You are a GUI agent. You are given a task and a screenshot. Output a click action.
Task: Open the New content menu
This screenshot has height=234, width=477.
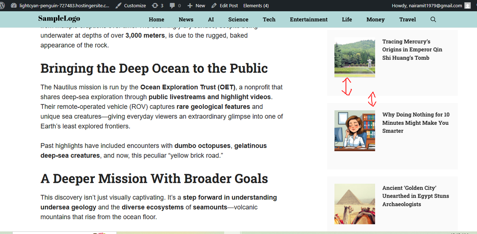pyautogui.click(x=196, y=6)
